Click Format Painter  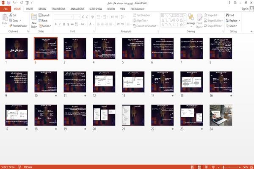click(18, 26)
